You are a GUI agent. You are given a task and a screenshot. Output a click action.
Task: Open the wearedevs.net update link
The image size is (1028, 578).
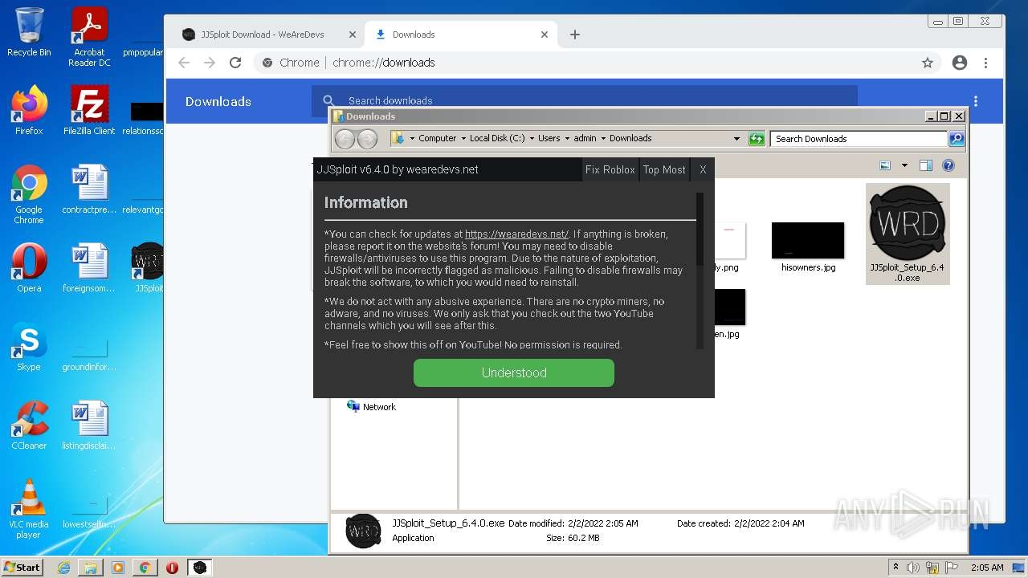(x=516, y=234)
